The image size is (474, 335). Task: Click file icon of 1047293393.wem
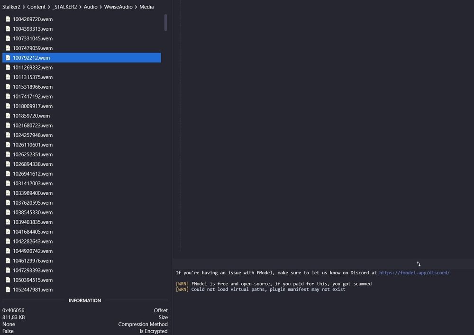[x=8, y=270]
